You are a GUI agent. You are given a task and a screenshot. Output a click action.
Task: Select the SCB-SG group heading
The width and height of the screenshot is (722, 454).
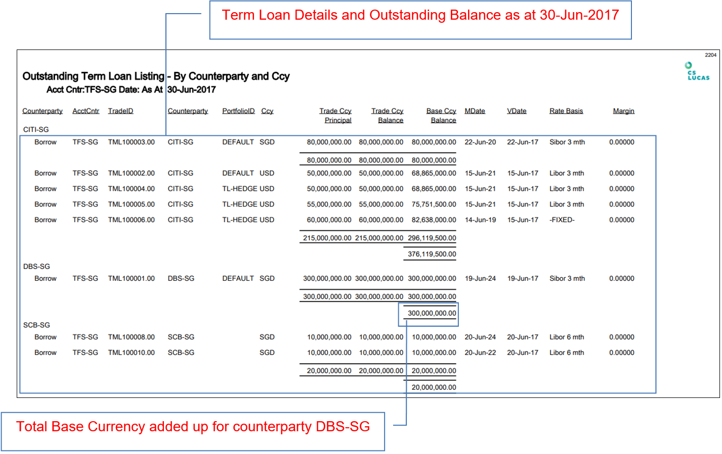click(36, 325)
